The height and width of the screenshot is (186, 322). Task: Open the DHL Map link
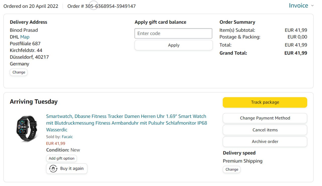point(25,37)
